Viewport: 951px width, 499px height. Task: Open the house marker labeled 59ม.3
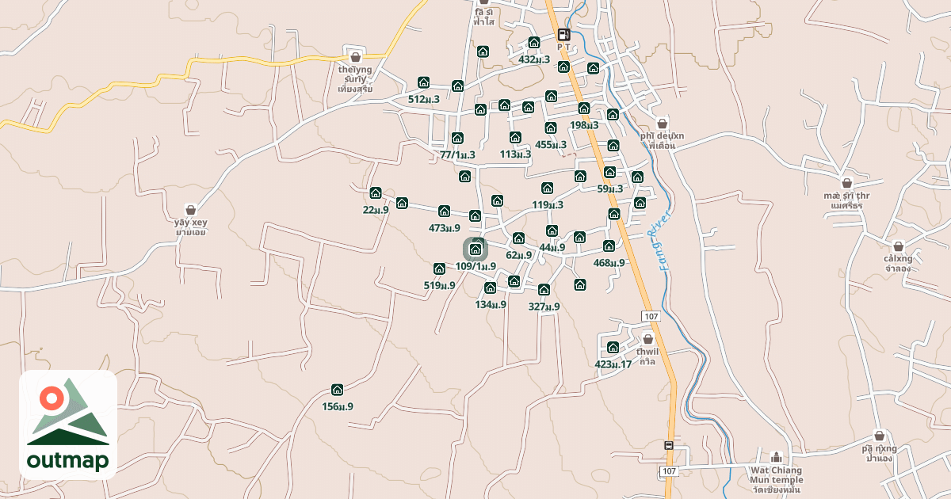[609, 172]
